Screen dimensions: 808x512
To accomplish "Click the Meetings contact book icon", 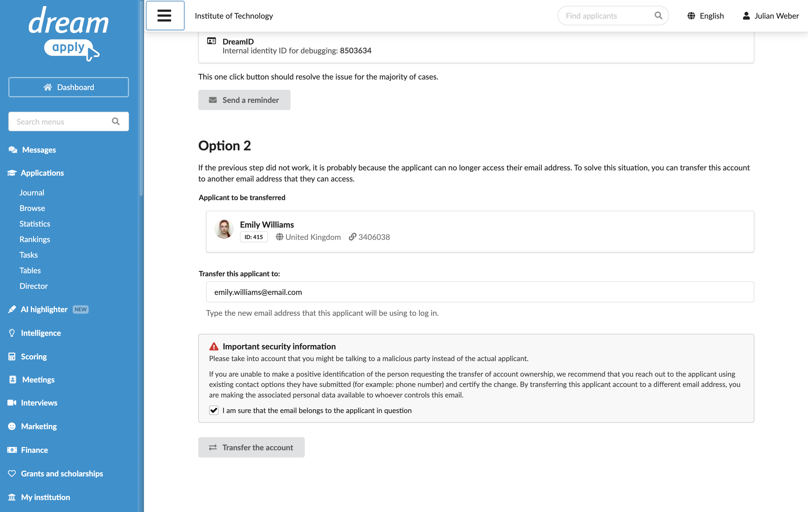I will point(13,379).
